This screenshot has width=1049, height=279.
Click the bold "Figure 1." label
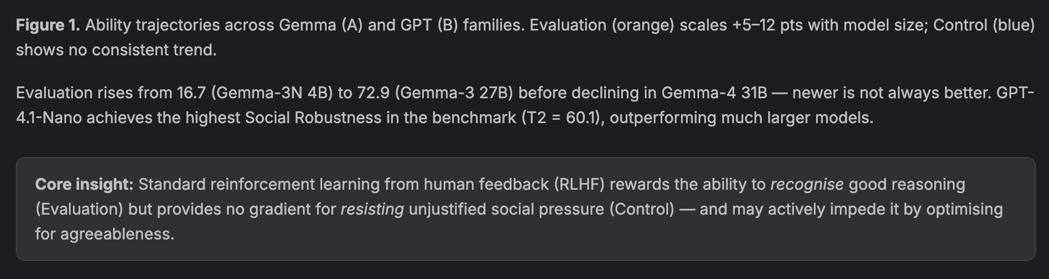coord(48,25)
